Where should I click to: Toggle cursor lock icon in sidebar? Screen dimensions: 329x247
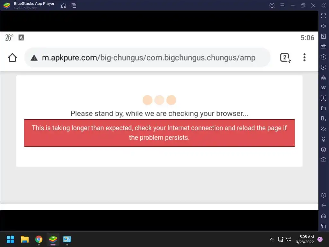[x=324, y=36]
